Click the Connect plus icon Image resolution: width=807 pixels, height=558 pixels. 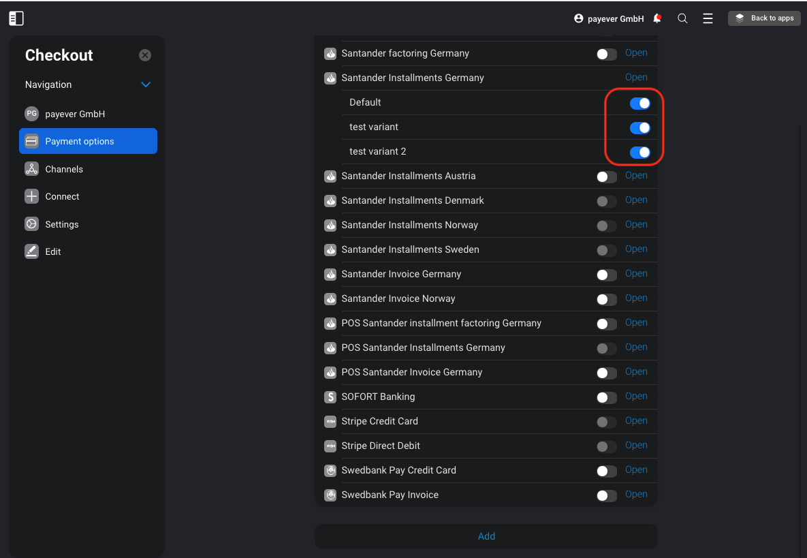(32, 196)
